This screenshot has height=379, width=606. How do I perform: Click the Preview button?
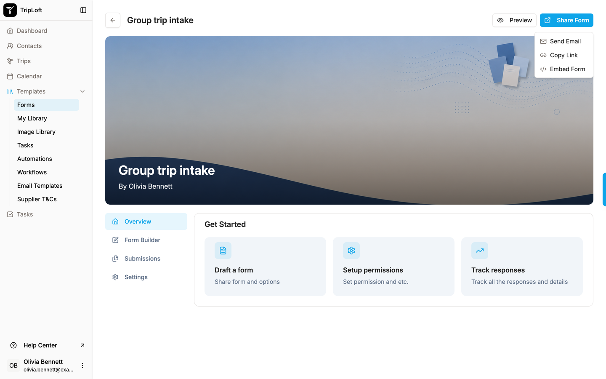click(x=514, y=20)
